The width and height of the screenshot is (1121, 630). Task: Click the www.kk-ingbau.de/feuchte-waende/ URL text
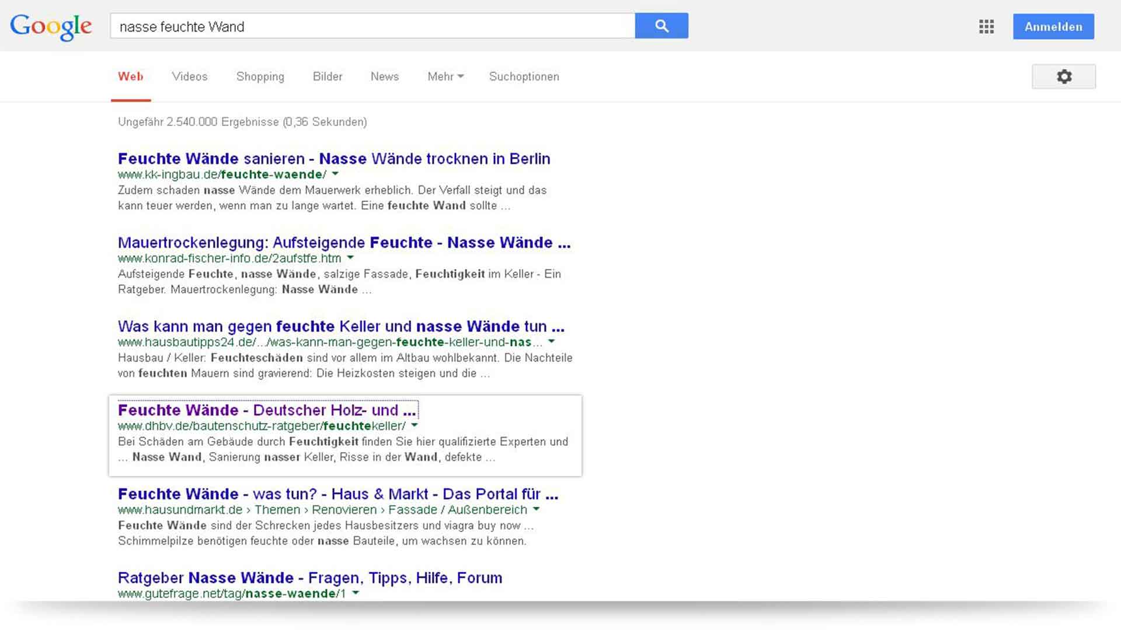(x=222, y=174)
